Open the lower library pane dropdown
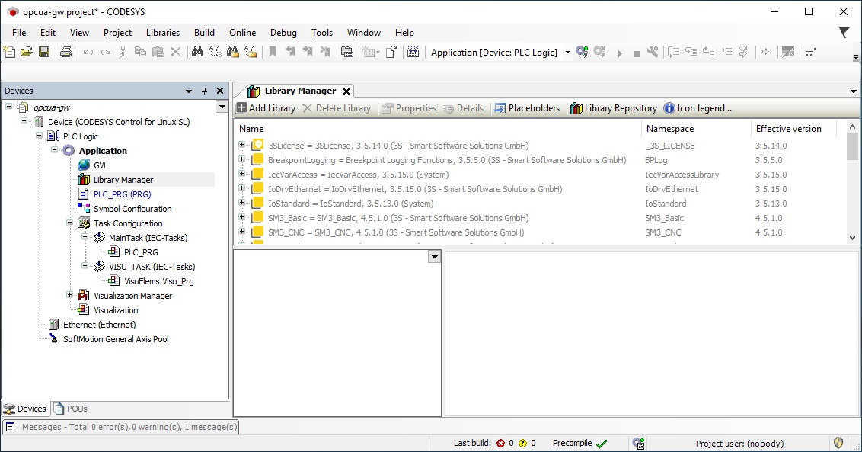 click(434, 257)
